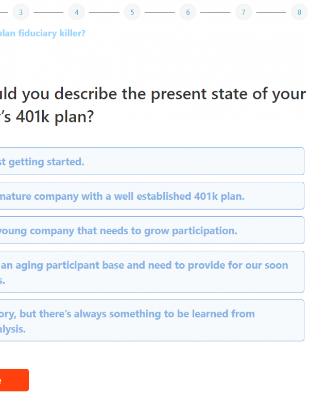Viewport: 309px width, 412px height.
Task: Open step 6 of the questionnaire
Action: click(x=187, y=12)
